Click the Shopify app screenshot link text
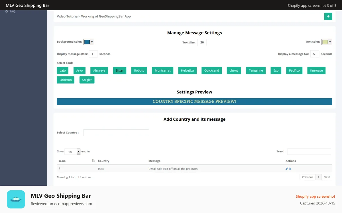342x213 pixels. tap(315, 196)
